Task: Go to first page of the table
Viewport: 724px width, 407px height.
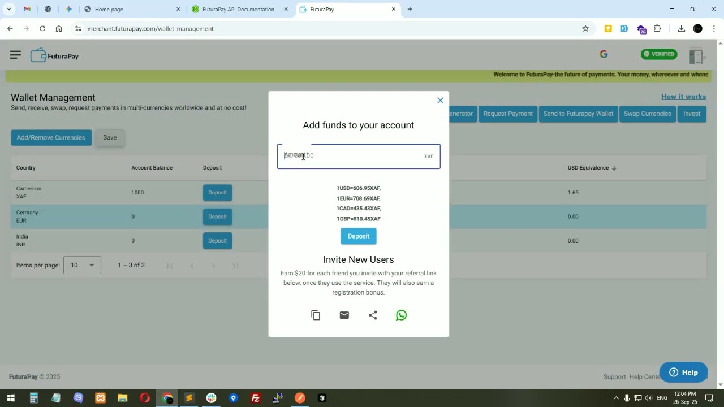Action: point(170,266)
